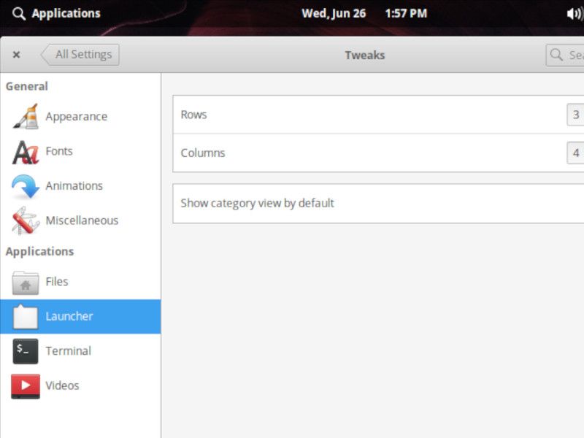The image size is (584, 438).
Task: Select the Appearance label in sidebar
Action: 76,117
